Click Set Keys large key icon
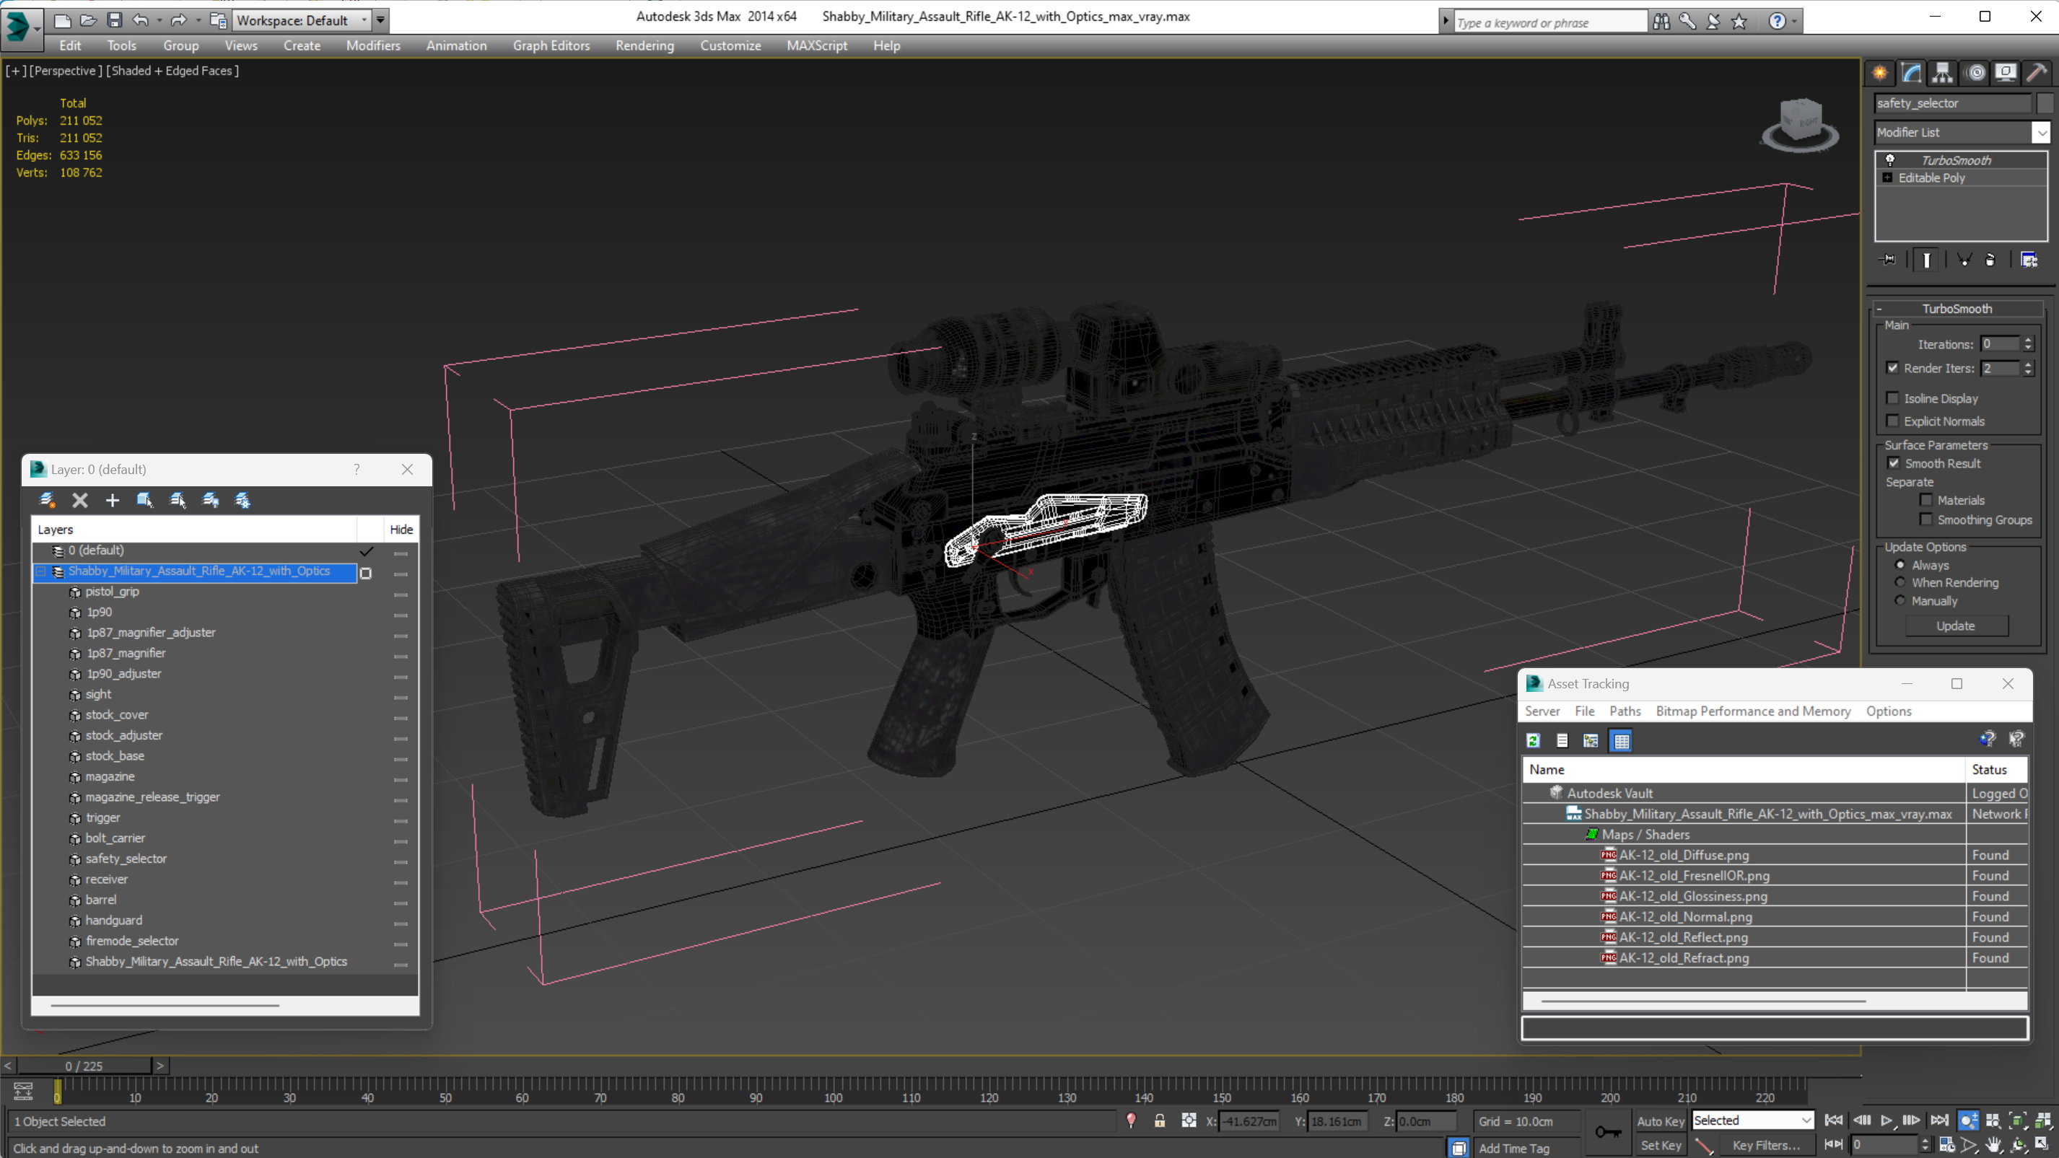The width and height of the screenshot is (2059, 1158). pyautogui.click(x=1607, y=1131)
